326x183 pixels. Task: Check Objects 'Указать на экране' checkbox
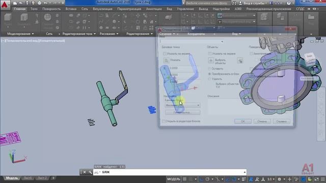[x=210, y=54]
